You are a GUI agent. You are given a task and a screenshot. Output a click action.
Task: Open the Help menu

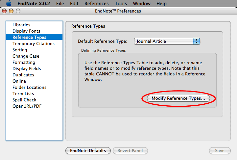pos(161,4)
